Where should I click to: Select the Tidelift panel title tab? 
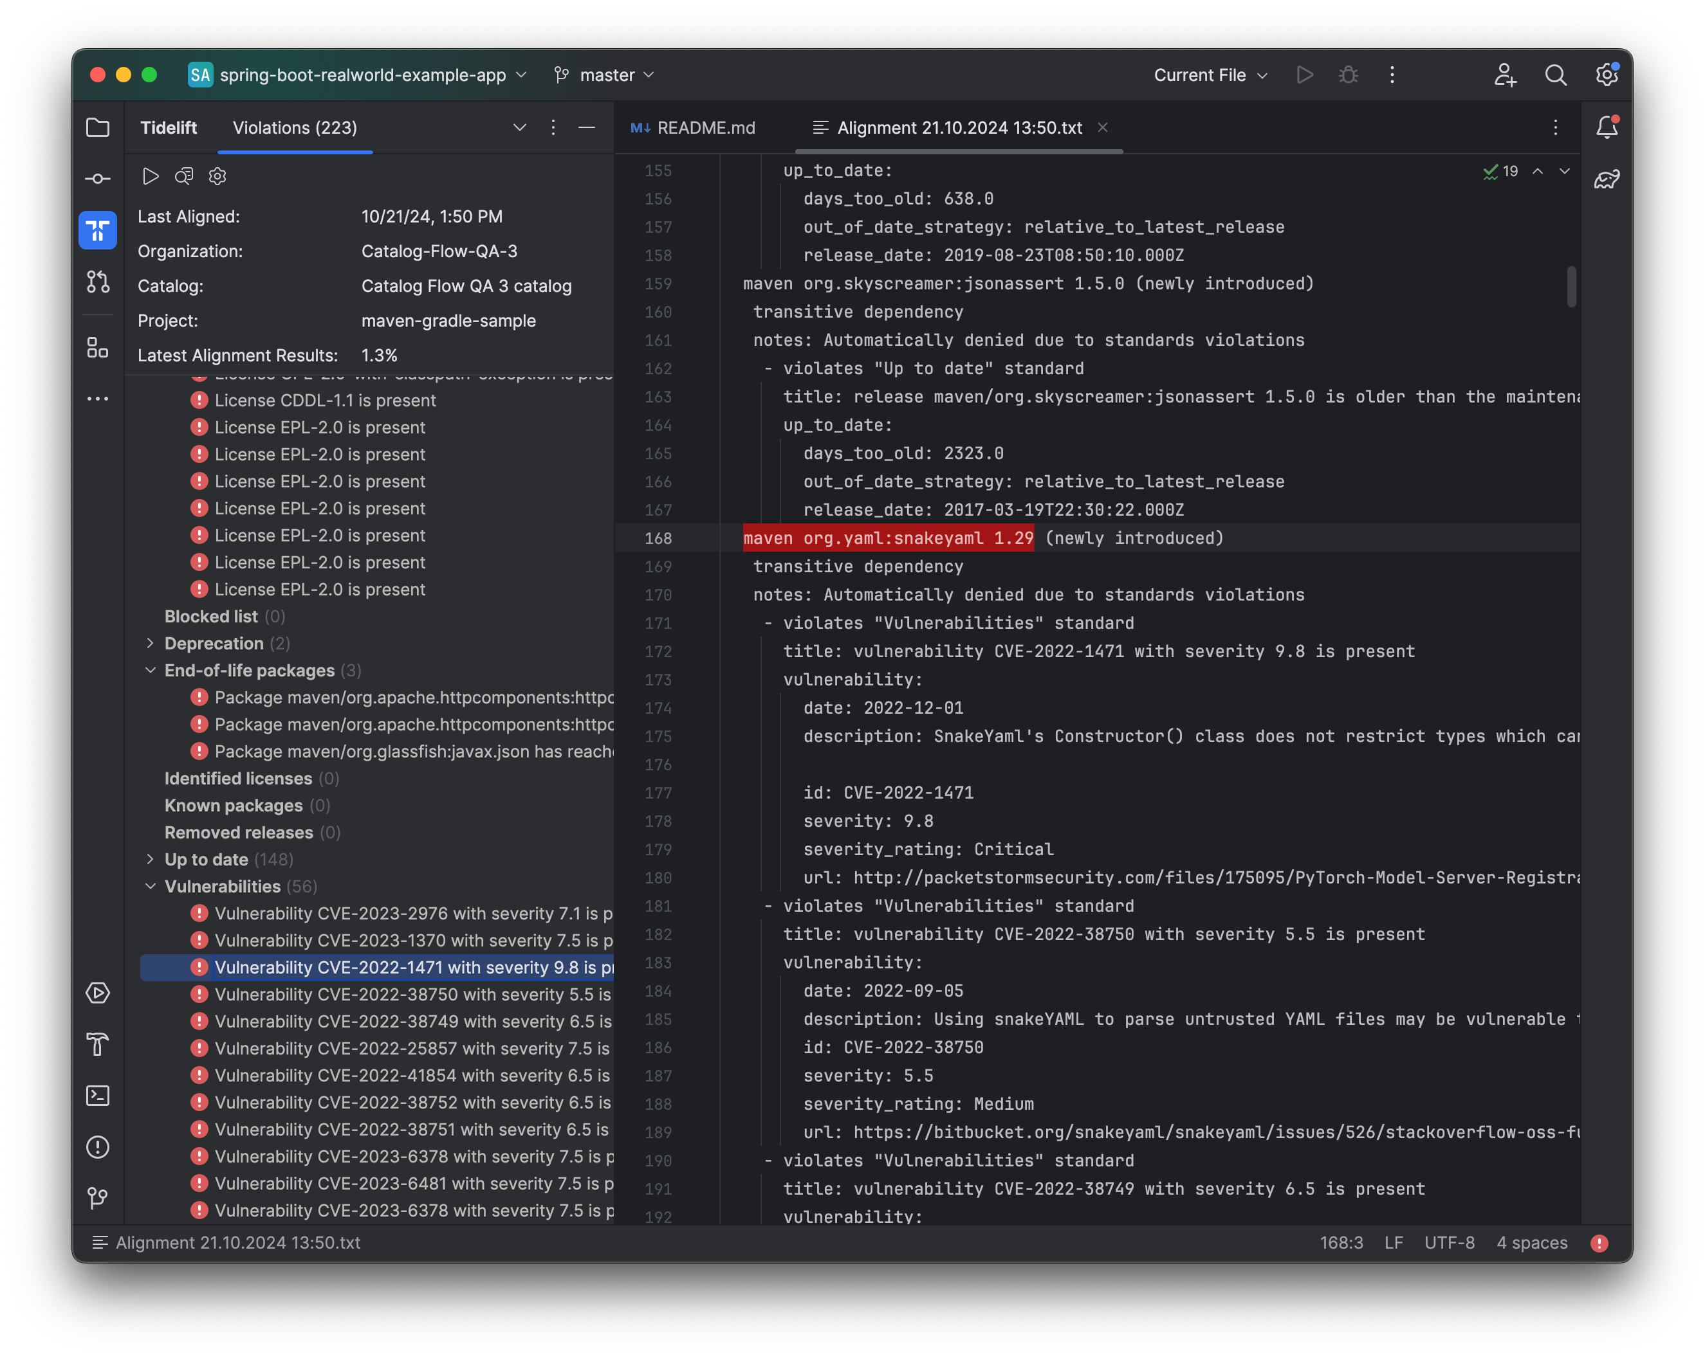(x=169, y=127)
